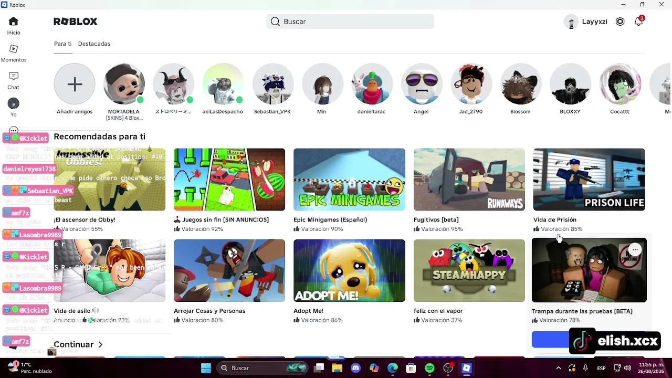Click Trampa durante las pruebas [BETA] title
The height and width of the screenshot is (378, 672).
tap(582, 311)
